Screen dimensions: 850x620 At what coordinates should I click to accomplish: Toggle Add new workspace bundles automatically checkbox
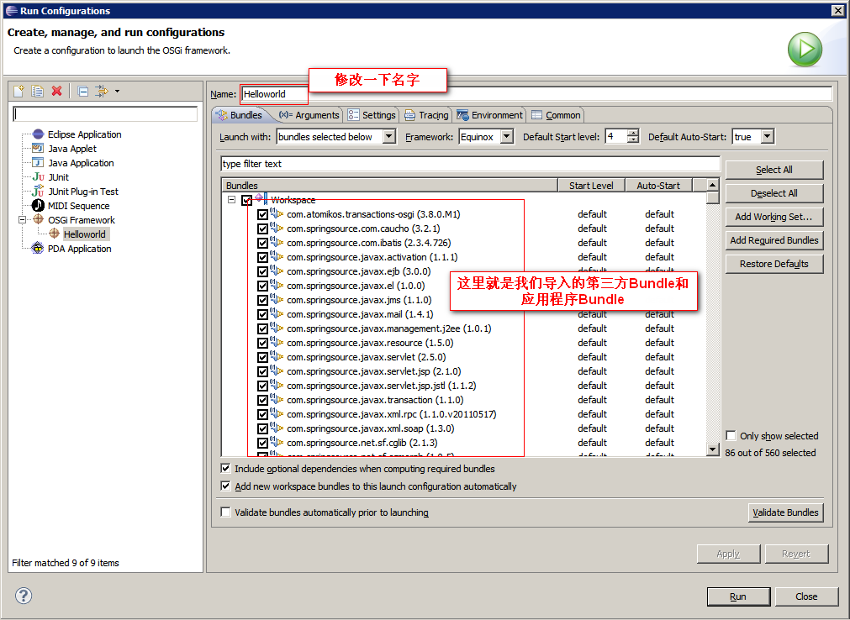pyautogui.click(x=225, y=486)
